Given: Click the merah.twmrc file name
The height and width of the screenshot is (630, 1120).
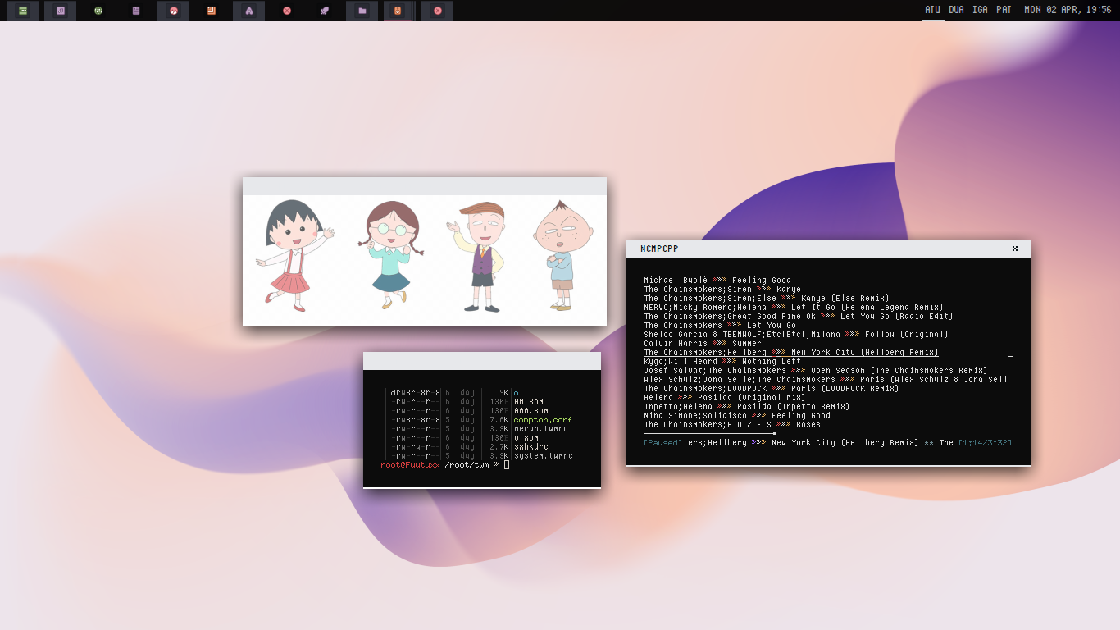Looking at the screenshot, I should pos(541,429).
